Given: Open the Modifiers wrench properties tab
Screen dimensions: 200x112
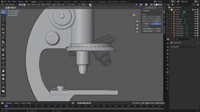Looking at the screenshot, I should (x=167, y=72).
